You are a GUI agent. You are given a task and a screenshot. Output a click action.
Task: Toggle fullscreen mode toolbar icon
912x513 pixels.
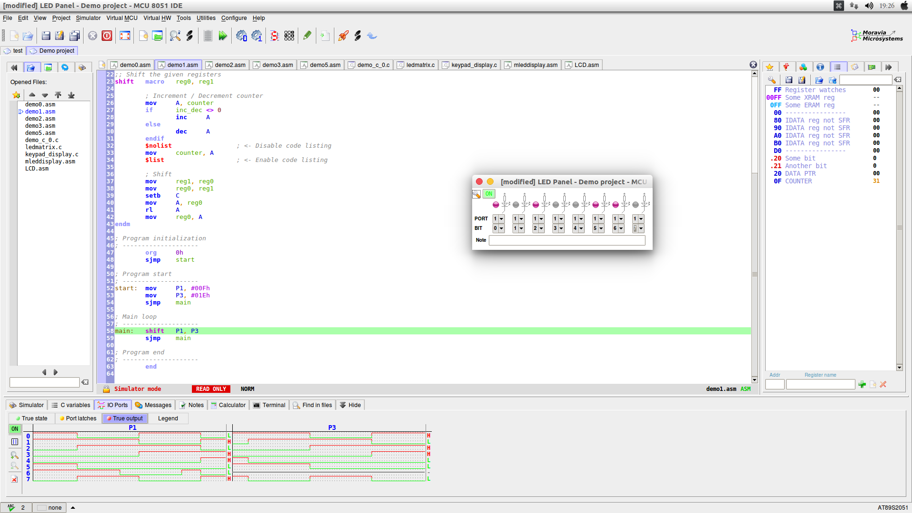tap(125, 36)
